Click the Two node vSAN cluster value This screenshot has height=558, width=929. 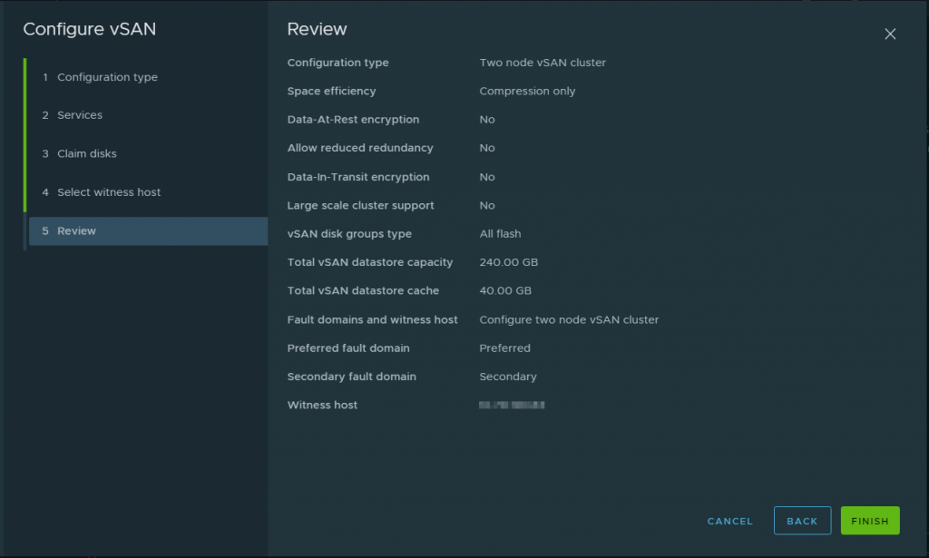pyautogui.click(x=543, y=63)
